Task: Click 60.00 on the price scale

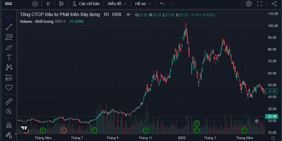Action: (273, 73)
